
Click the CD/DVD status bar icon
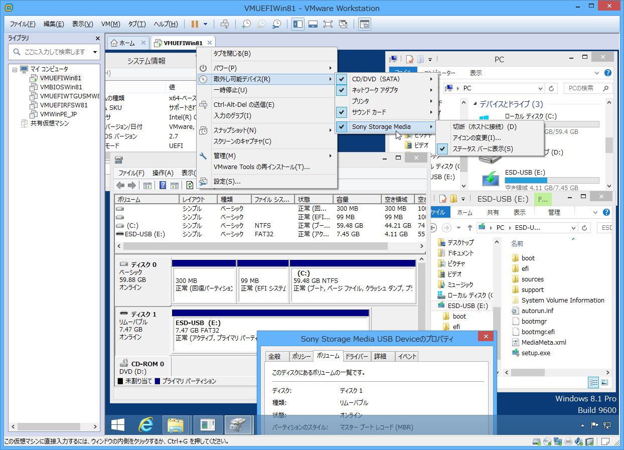(x=547, y=441)
